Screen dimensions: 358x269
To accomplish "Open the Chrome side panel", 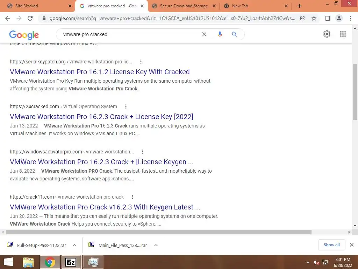I will tap(328, 18).
